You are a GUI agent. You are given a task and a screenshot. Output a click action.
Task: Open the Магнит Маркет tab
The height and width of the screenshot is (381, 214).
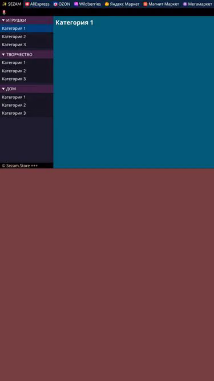[161, 4]
